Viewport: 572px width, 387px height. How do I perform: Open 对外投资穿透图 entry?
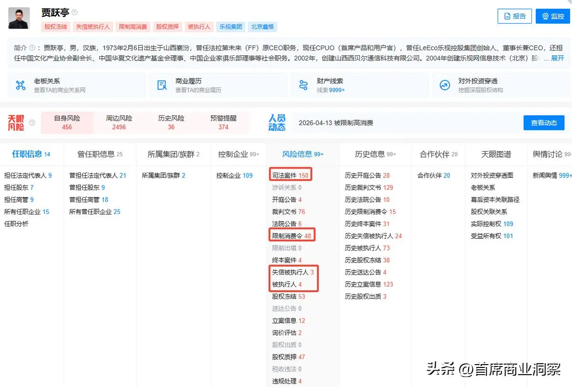pos(492,175)
